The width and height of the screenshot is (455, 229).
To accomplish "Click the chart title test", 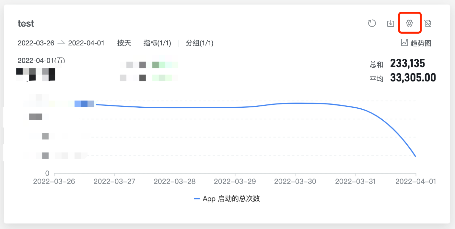I will pyautogui.click(x=26, y=23).
